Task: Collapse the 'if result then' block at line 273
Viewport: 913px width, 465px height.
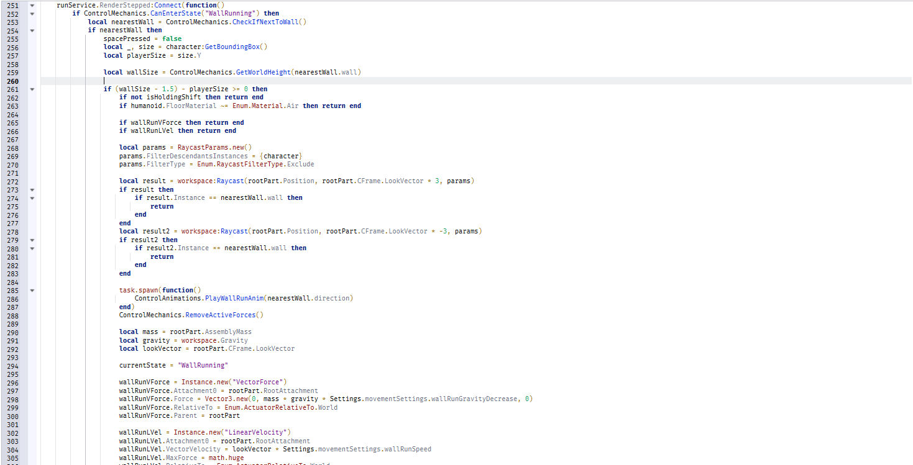Action: pos(32,189)
